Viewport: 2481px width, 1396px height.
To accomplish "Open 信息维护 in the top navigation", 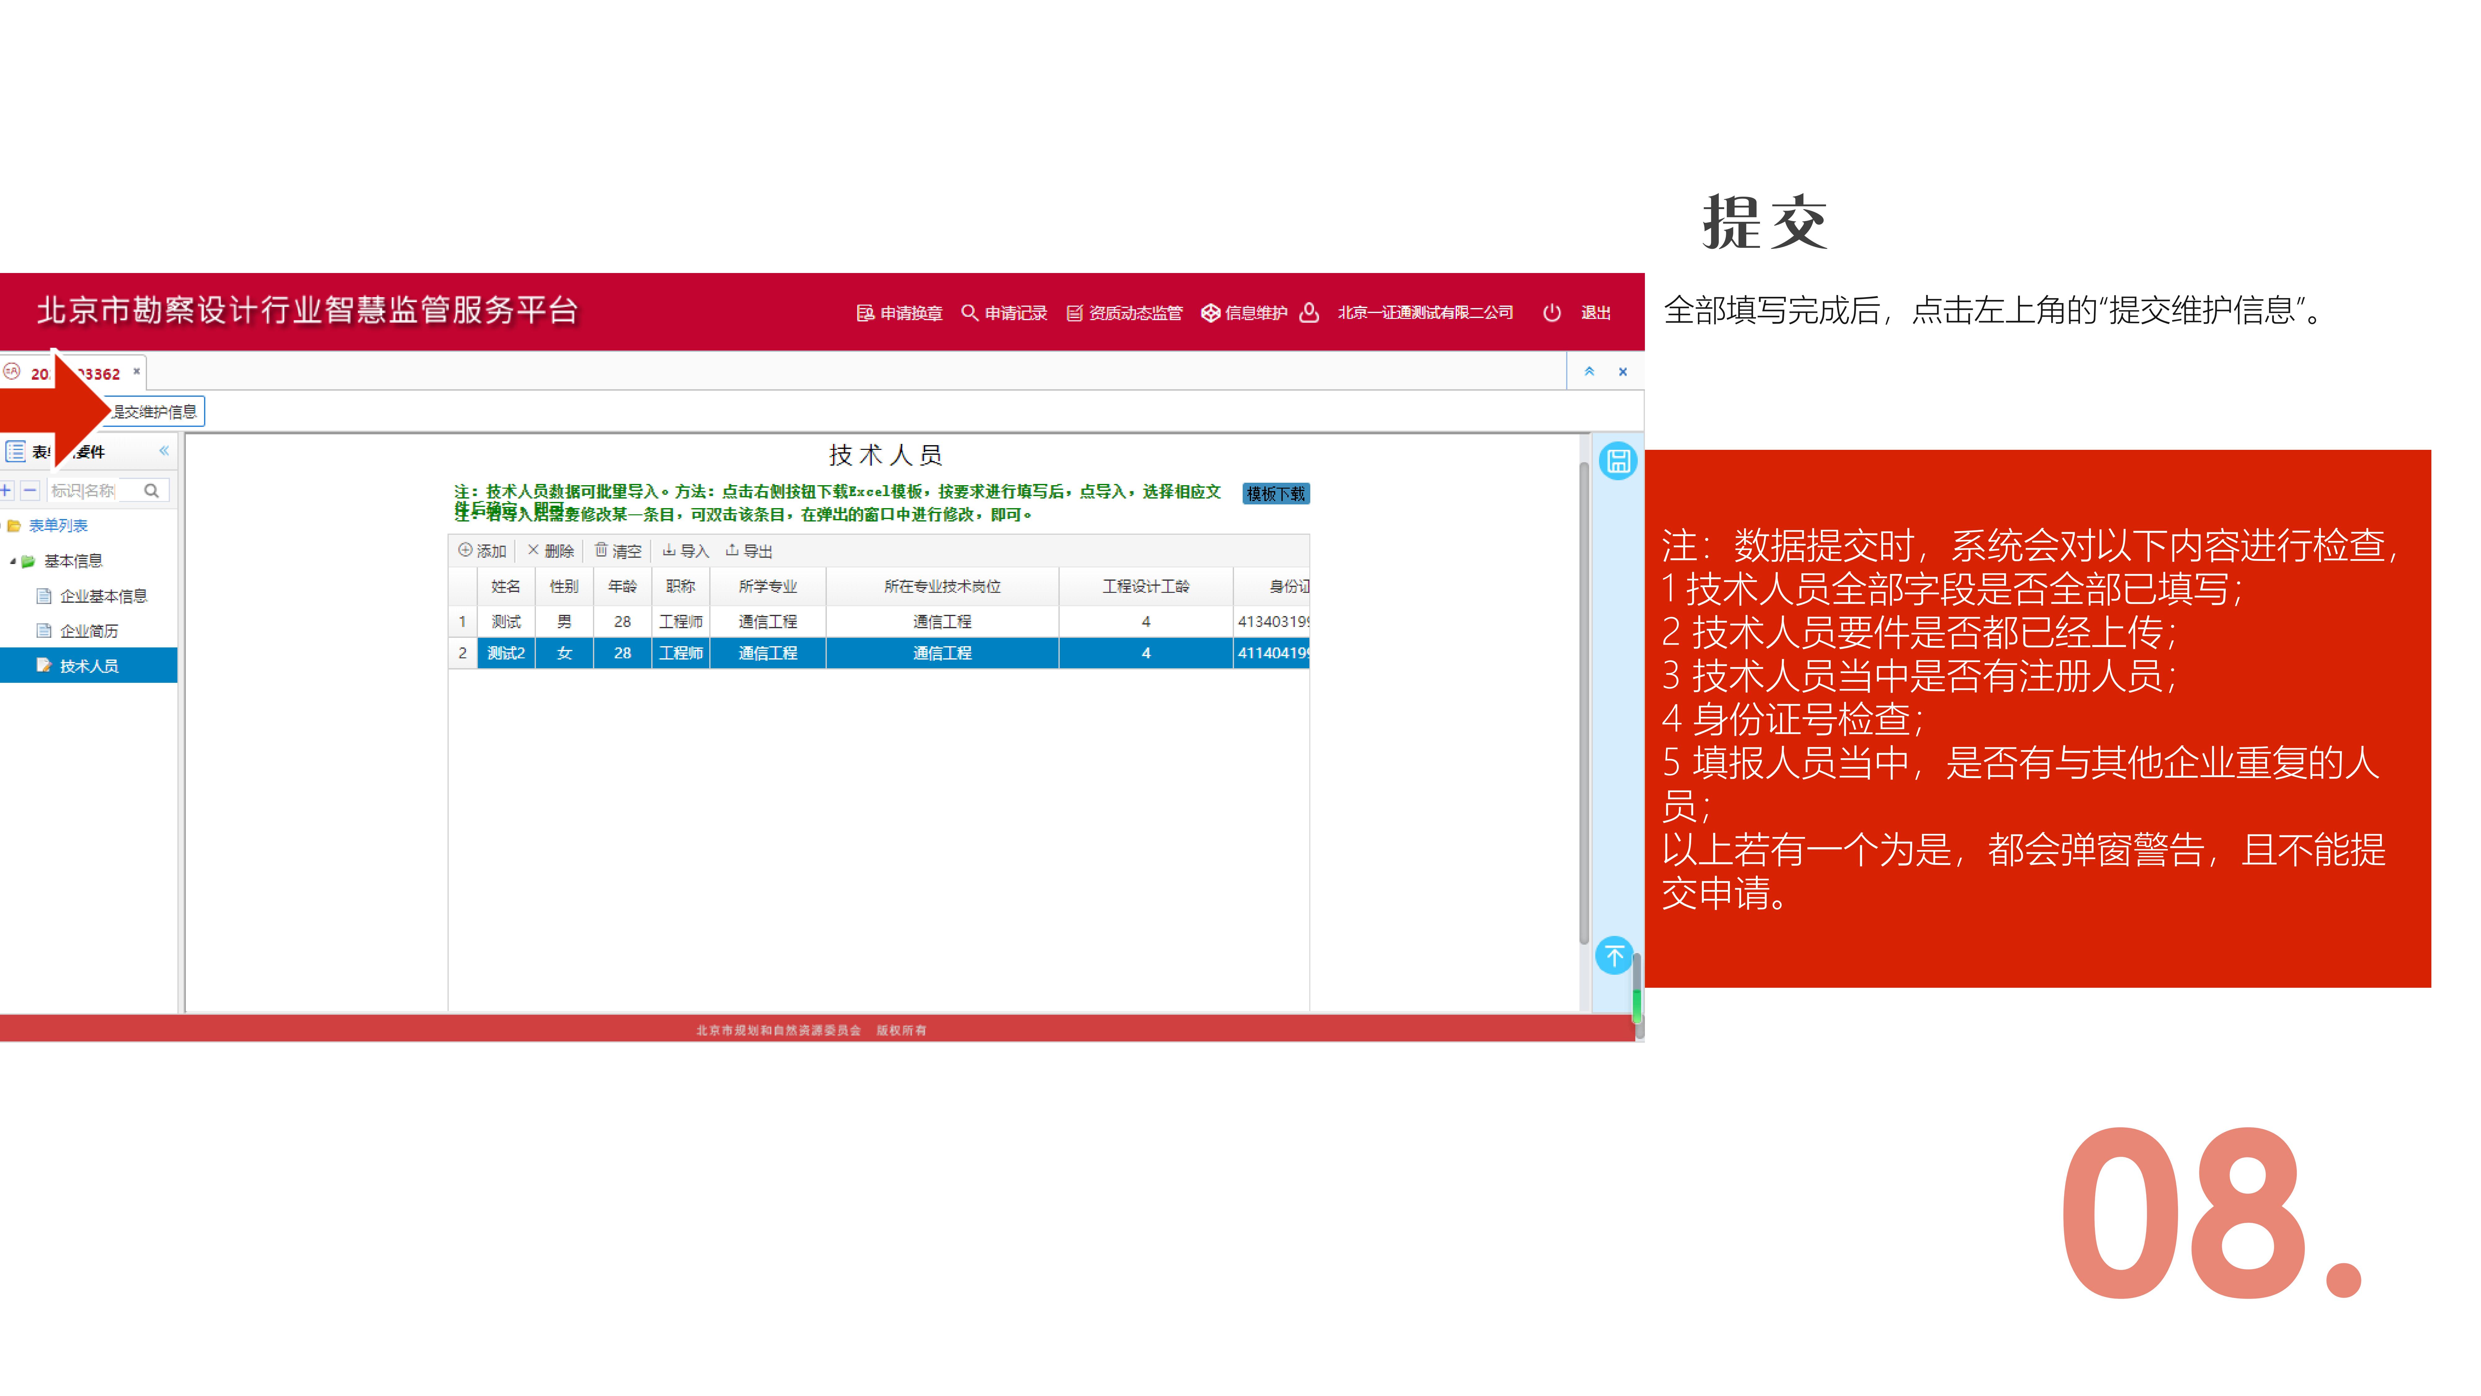I will pyautogui.click(x=1244, y=313).
